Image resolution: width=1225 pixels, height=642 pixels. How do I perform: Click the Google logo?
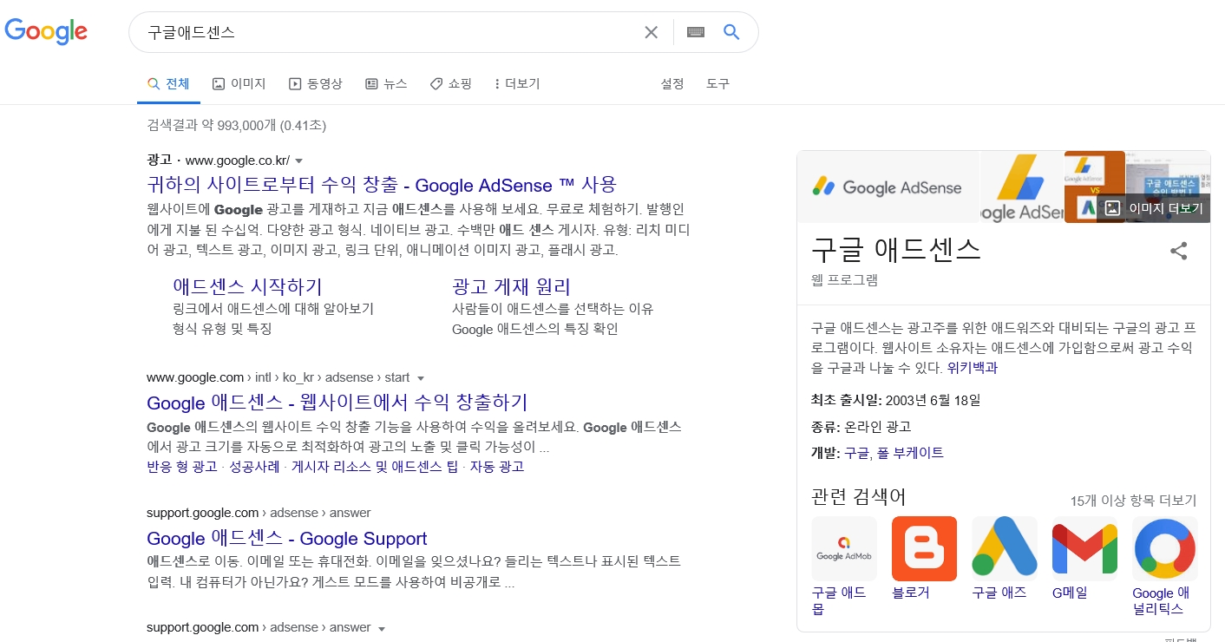[x=46, y=31]
